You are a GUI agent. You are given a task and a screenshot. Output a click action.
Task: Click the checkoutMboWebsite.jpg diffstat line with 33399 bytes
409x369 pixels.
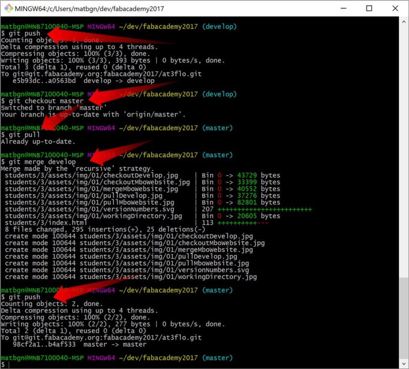[142, 182]
